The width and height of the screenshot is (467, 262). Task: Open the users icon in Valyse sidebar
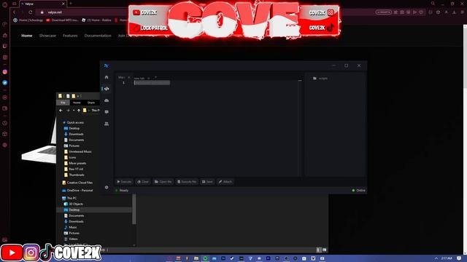[x=107, y=124]
